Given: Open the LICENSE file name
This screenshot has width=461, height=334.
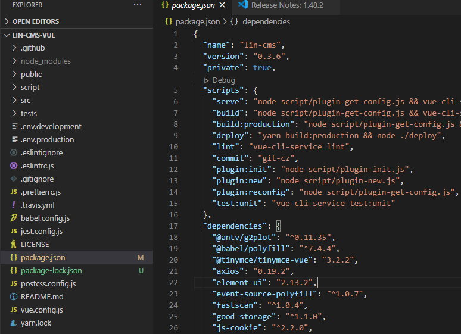Looking at the screenshot, I should (x=35, y=245).
